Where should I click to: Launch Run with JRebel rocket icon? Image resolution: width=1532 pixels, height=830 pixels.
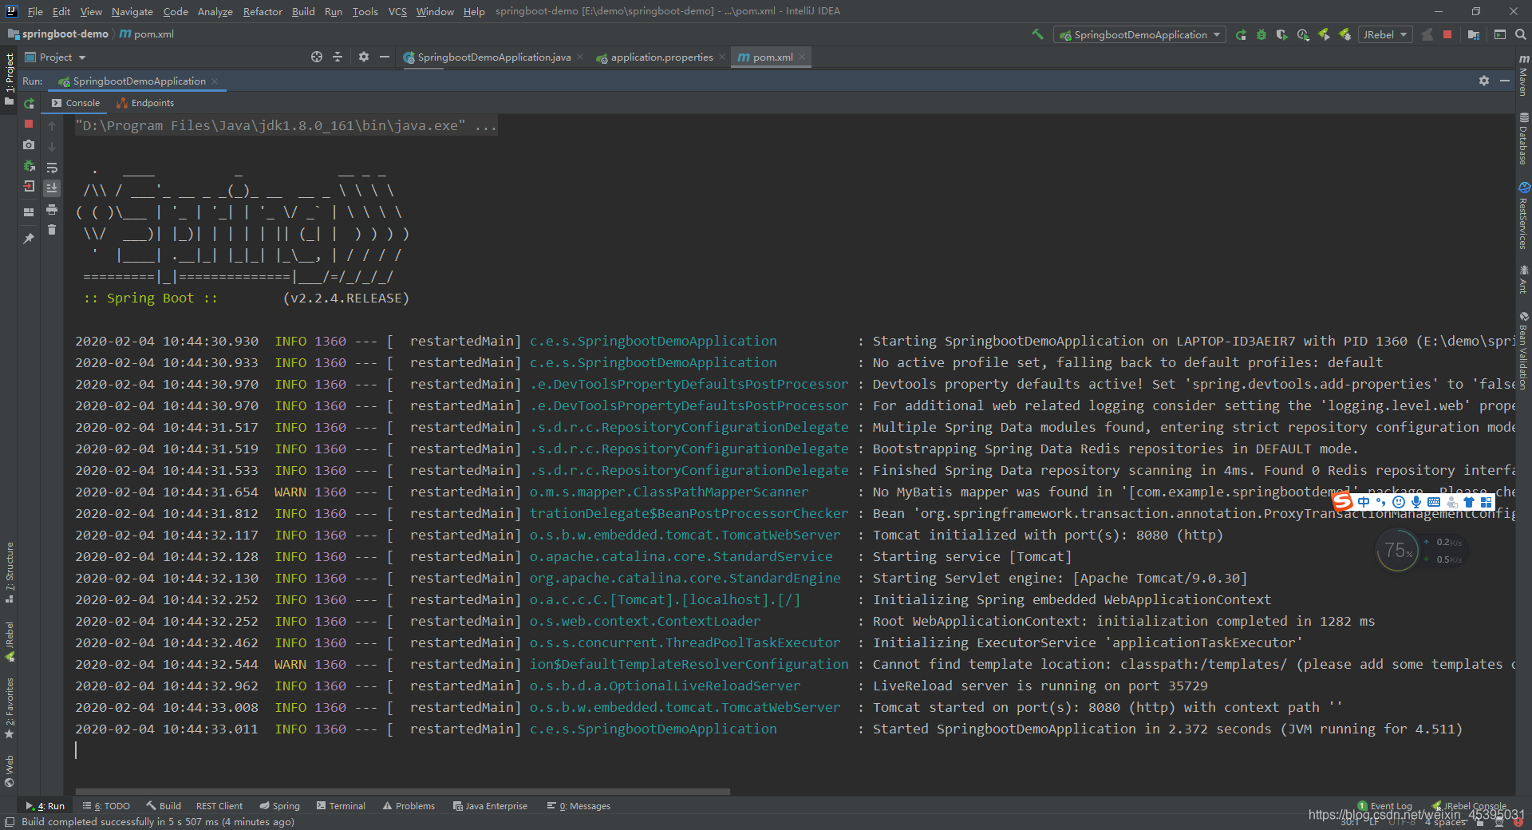point(1324,34)
